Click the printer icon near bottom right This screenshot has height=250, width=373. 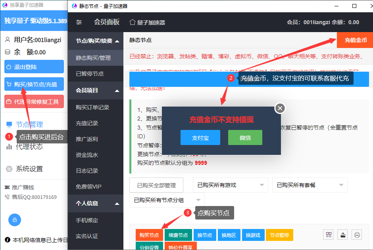tap(356, 235)
